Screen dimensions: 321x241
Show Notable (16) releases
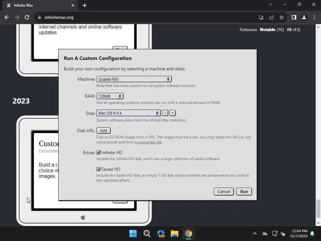tap(272, 29)
